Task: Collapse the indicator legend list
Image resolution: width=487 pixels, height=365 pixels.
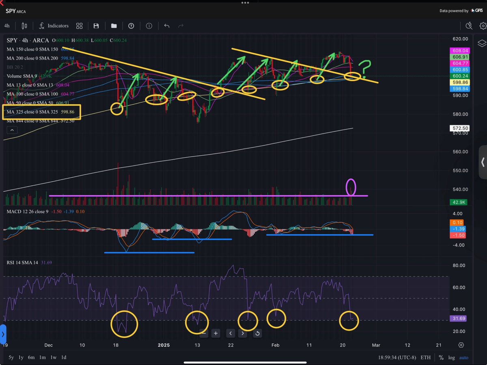Action: 12,130
